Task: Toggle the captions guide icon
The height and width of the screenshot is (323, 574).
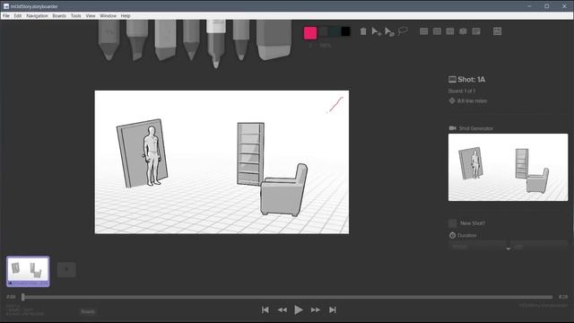Action: coord(476,31)
